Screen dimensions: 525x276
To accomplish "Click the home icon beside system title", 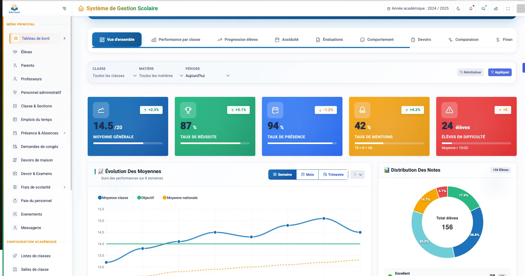I will [x=81, y=9].
